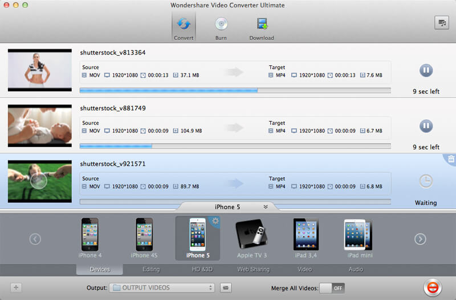Open iPhone 5 preset settings gear
Image resolution: width=456 pixels, height=300 pixels.
pos(215,222)
